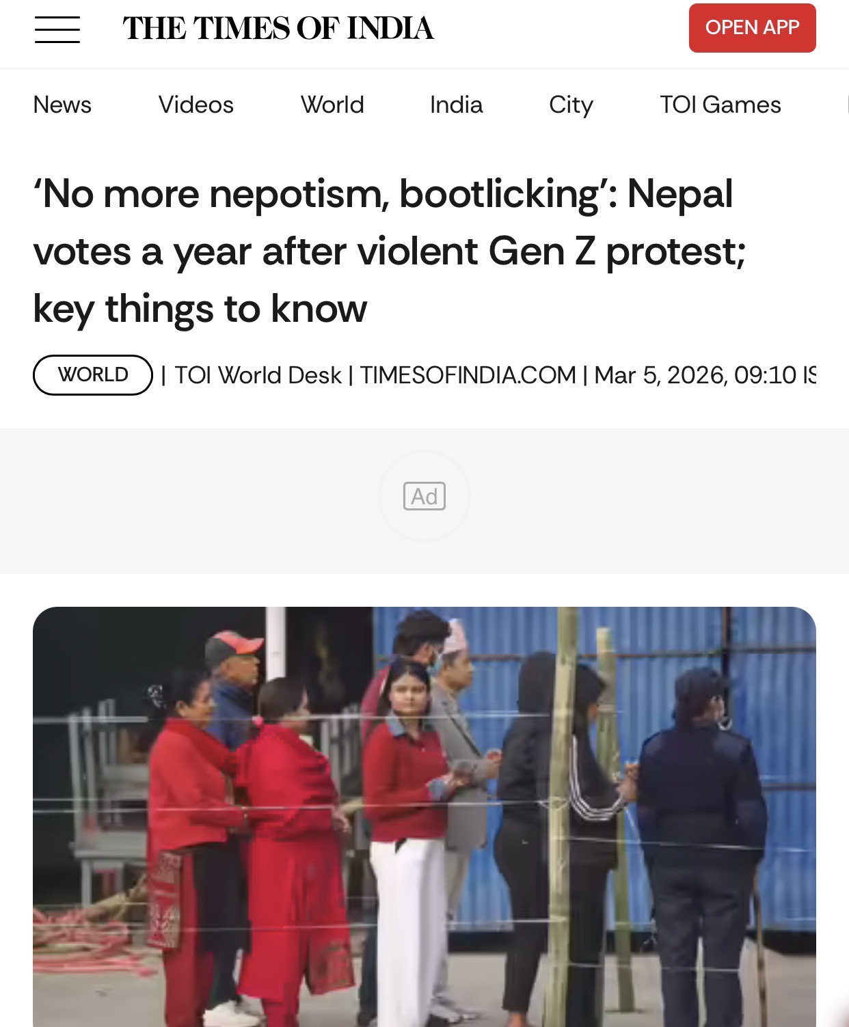Switch to the Videos tab
This screenshot has height=1027, width=849.
click(x=196, y=105)
